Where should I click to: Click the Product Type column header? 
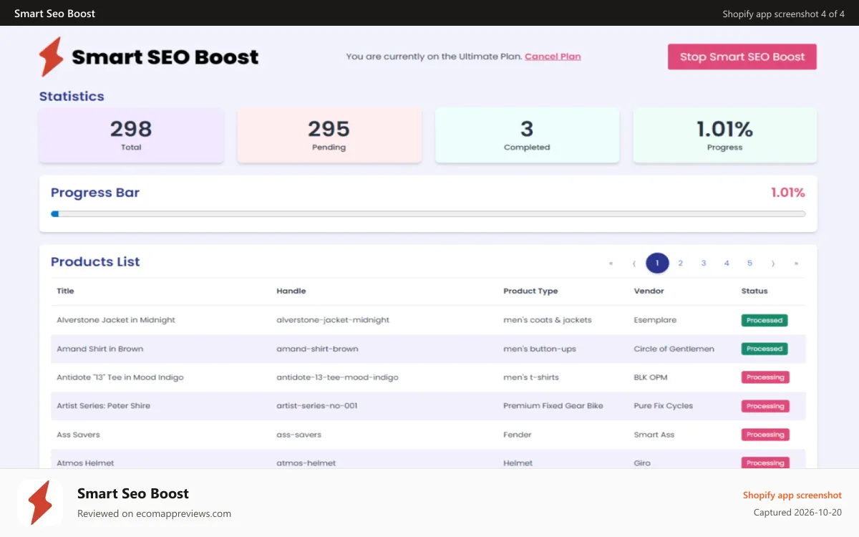pyautogui.click(x=530, y=291)
